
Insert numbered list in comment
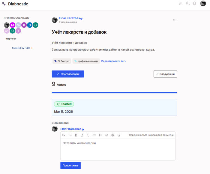click(x=100, y=135)
